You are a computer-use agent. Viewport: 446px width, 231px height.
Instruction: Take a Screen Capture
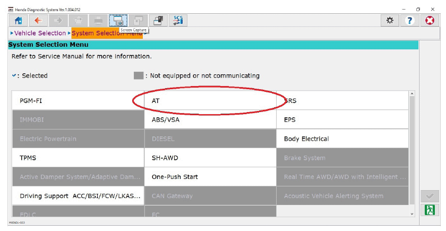pos(118,20)
